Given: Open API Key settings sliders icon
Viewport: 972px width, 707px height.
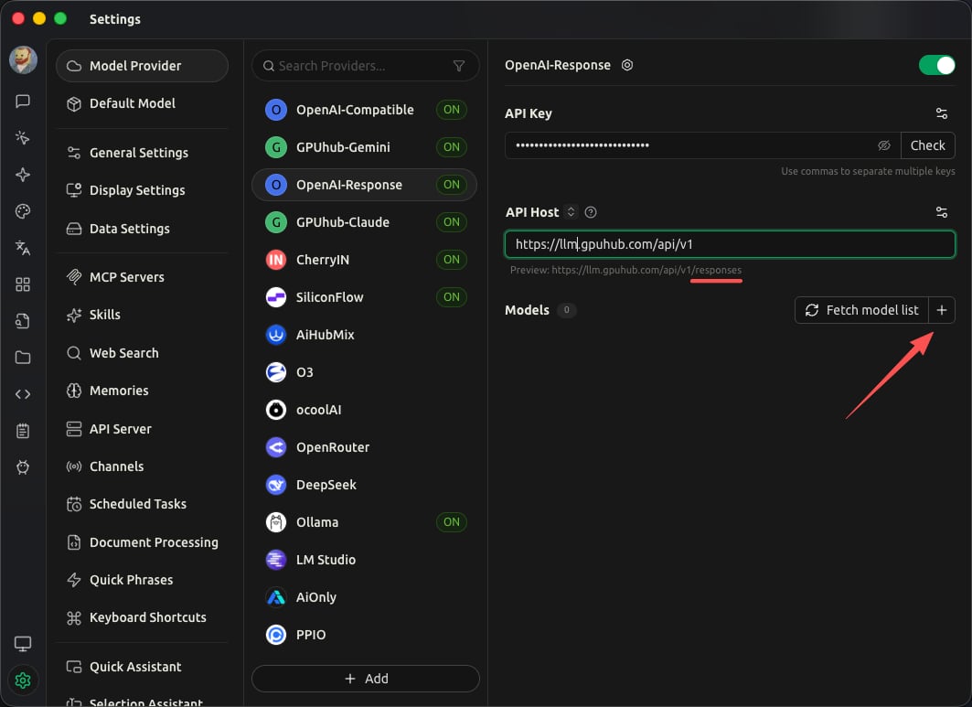Looking at the screenshot, I should tap(942, 113).
